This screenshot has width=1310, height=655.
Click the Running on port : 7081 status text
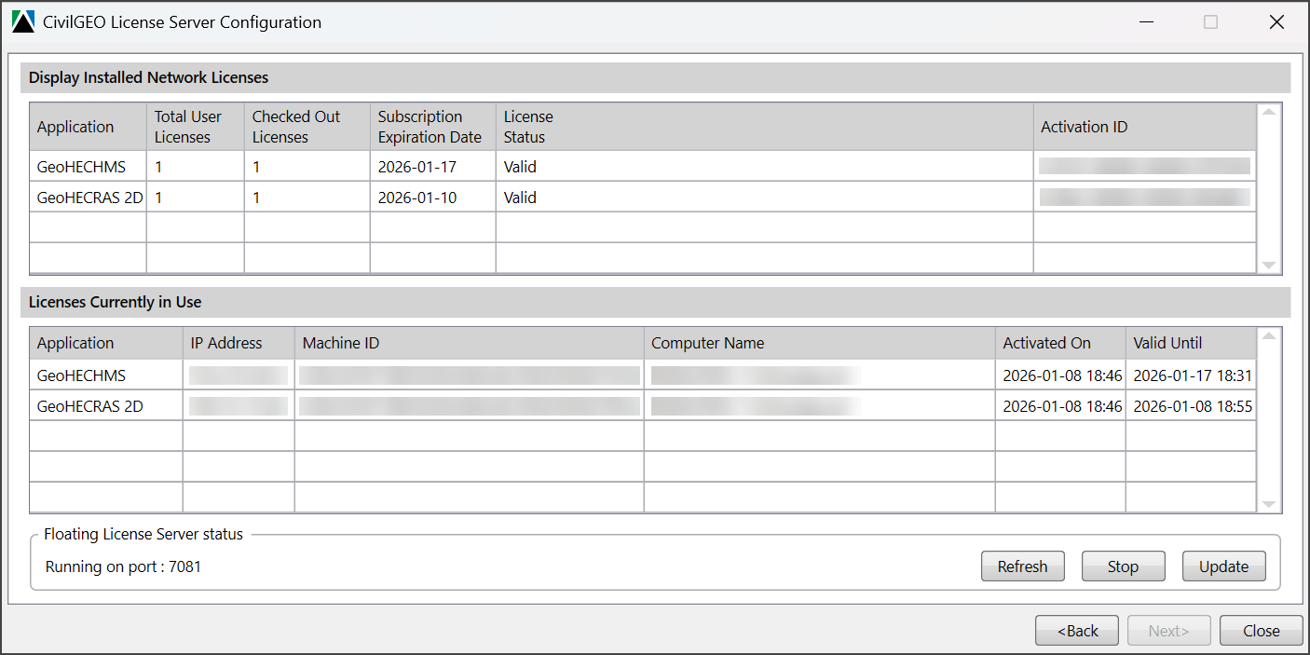point(123,566)
